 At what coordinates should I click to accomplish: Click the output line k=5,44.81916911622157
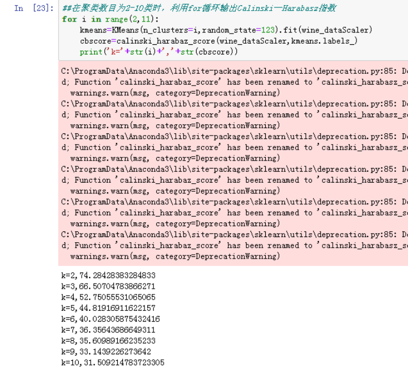coord(108,308)
